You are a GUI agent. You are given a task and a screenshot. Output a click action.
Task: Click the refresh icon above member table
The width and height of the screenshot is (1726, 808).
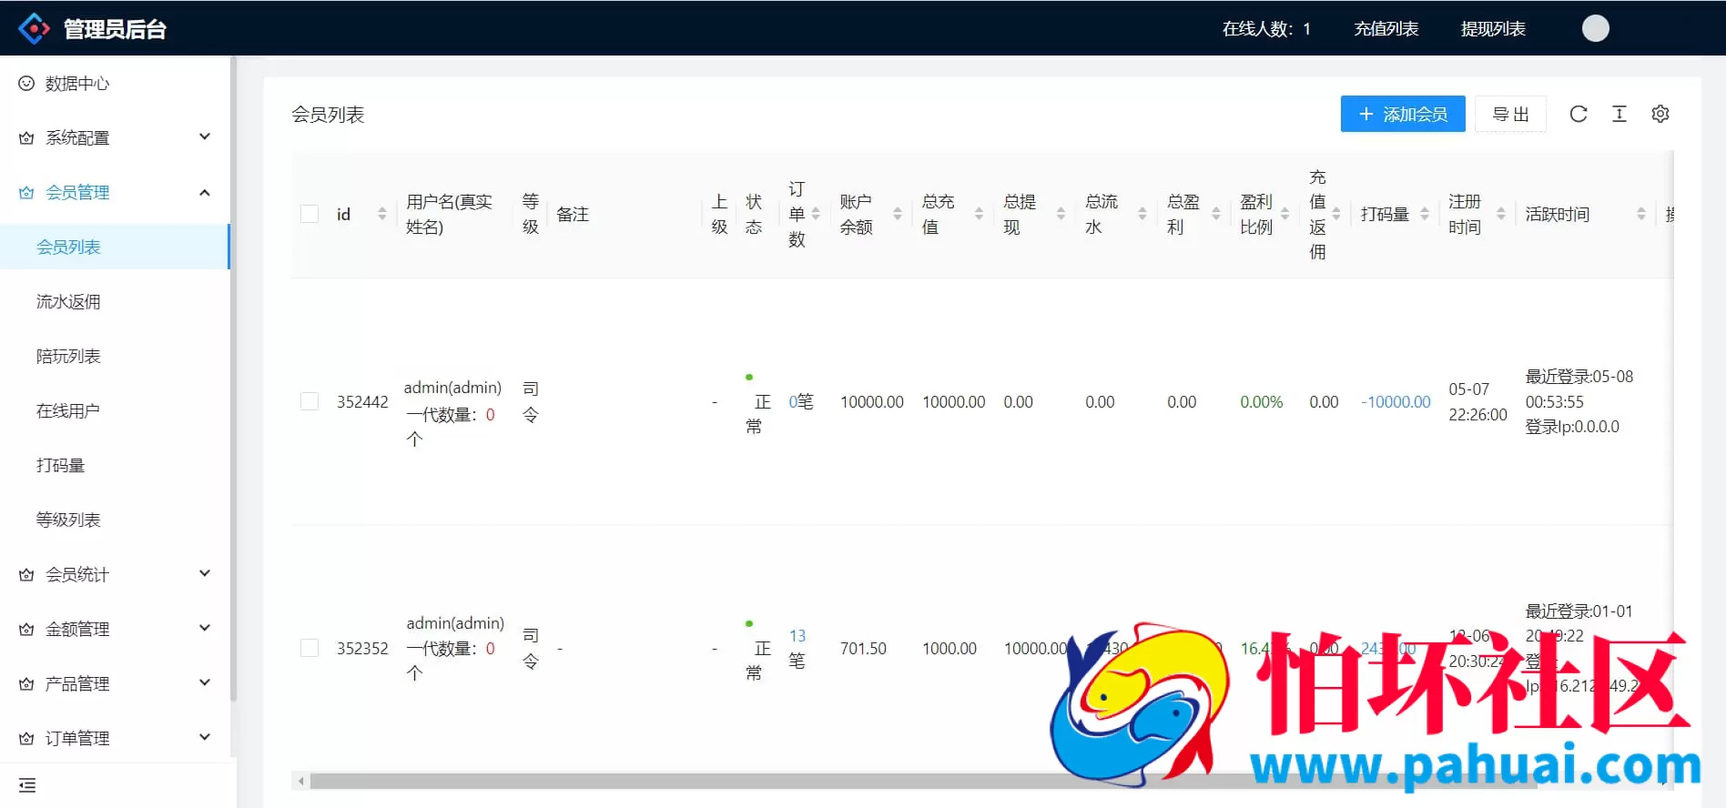click(x=1579, y=114)
